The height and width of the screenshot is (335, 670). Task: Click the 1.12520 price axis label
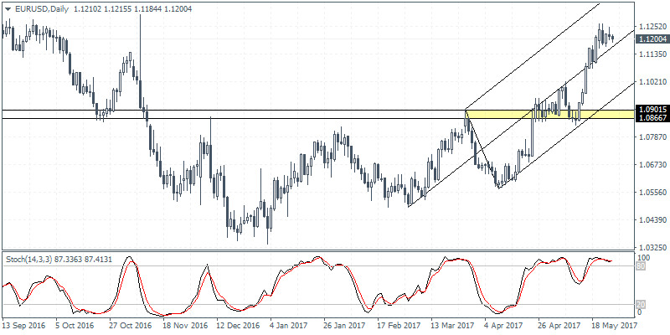pos(652,27)
